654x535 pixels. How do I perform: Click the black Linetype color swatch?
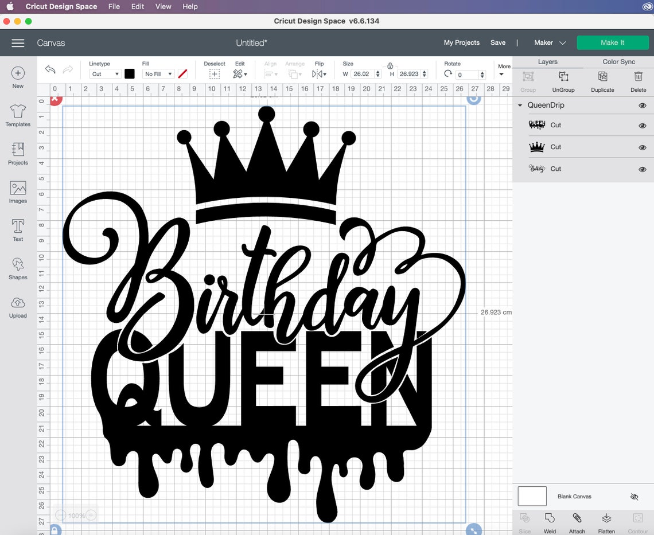[x=130, y=74]
